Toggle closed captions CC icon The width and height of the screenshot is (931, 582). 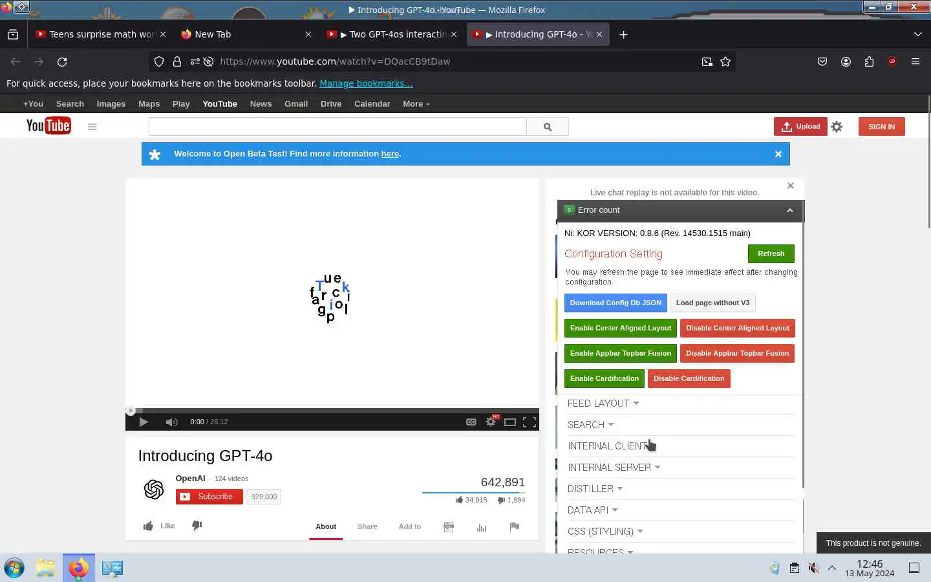click(471, 422)
